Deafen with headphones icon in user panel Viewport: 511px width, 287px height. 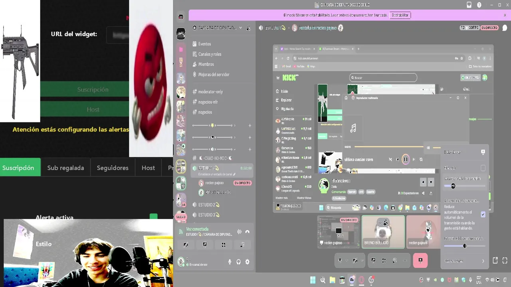pos(238,262)
